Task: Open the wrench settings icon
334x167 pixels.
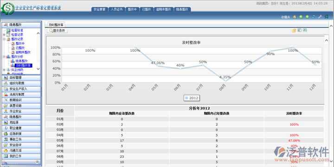Action: 320,17
